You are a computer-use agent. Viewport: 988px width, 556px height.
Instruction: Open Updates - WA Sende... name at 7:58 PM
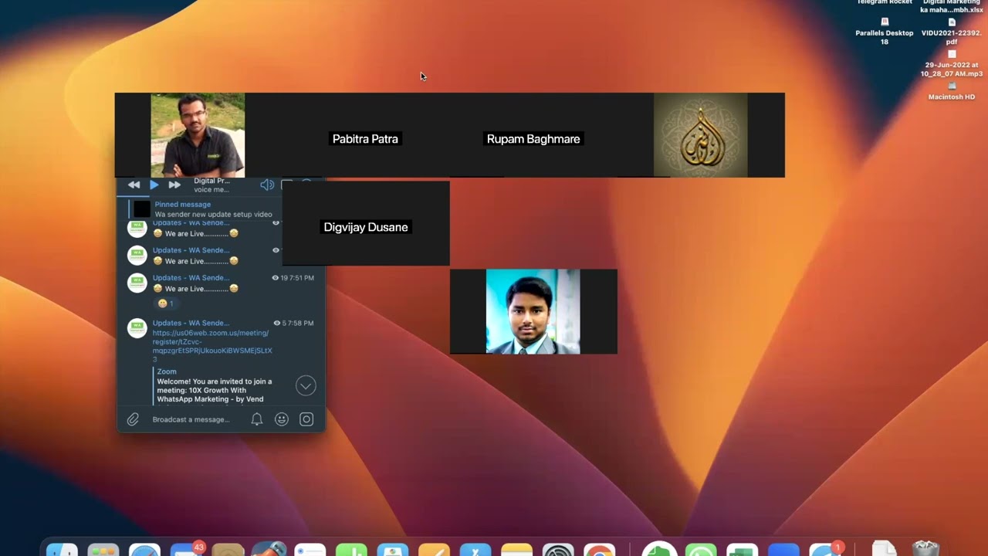(x=191, y=323)
